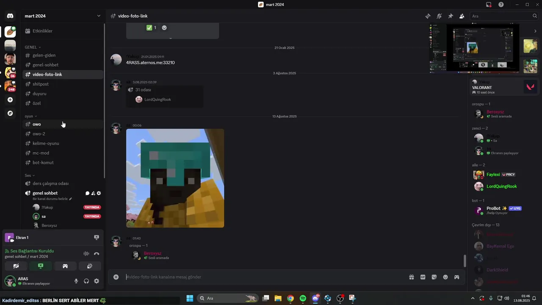Start an activity with game controller button

tap(65, 266)
